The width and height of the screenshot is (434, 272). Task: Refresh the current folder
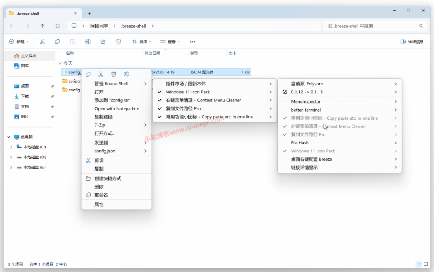point(57,26)
